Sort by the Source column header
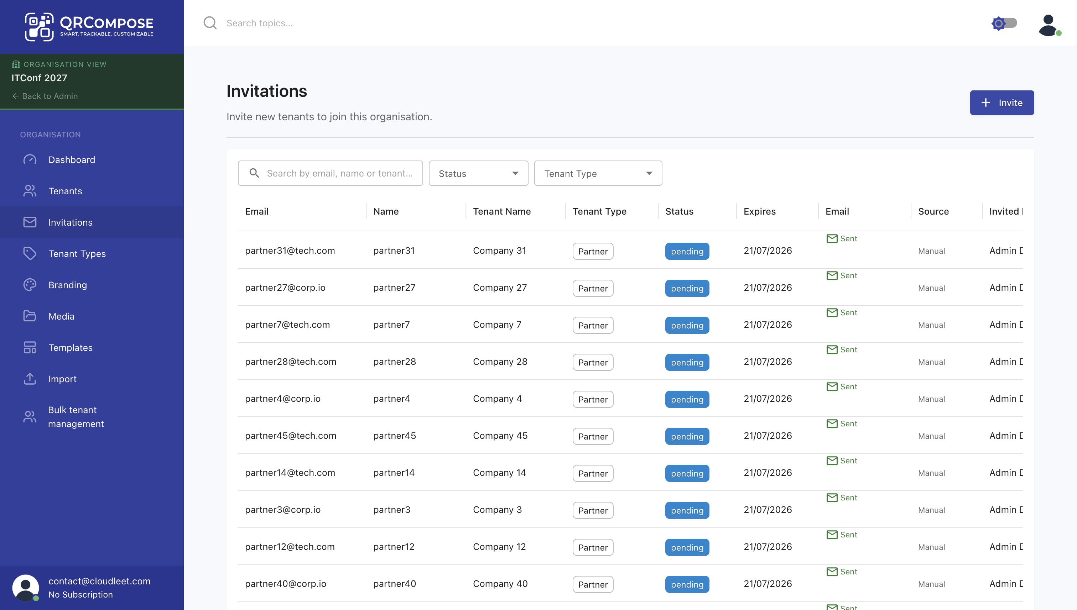Image resolution: width=1077 pixels, height=610 pixels. click(x=933, y=211)
